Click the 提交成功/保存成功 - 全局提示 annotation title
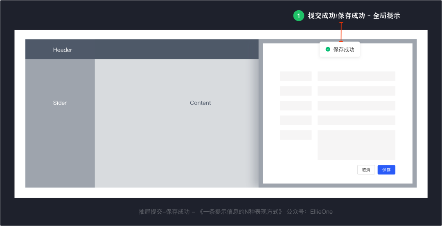Viewport: 442px width, 226px height. tap(354, 16)
